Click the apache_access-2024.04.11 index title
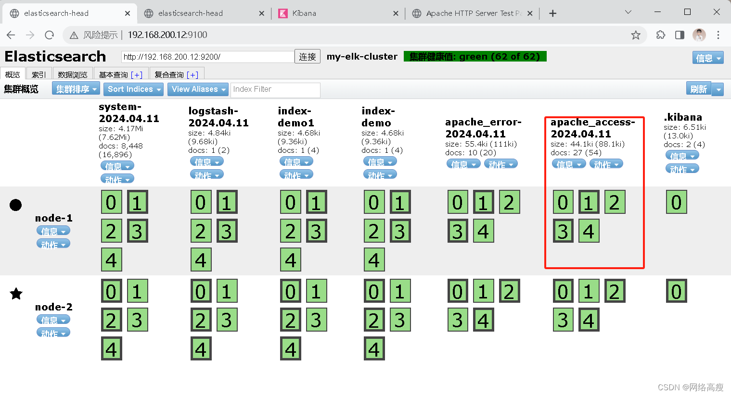 tap(592, 128)
